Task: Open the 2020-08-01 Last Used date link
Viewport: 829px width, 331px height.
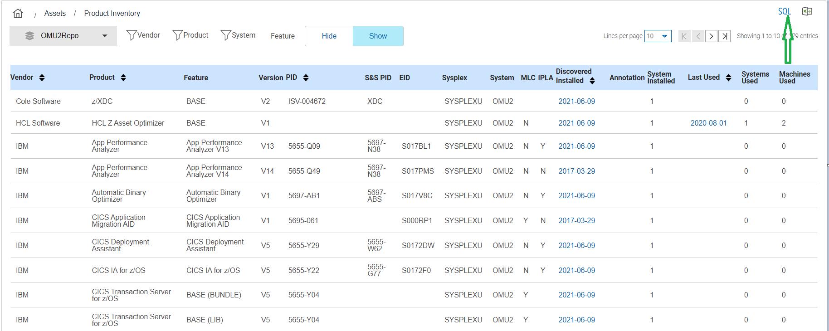Action: [708, 123]
